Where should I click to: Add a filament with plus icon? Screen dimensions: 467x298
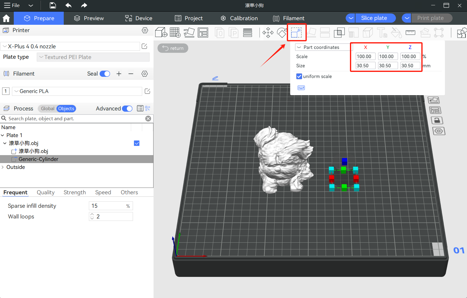tap(119, 74)
